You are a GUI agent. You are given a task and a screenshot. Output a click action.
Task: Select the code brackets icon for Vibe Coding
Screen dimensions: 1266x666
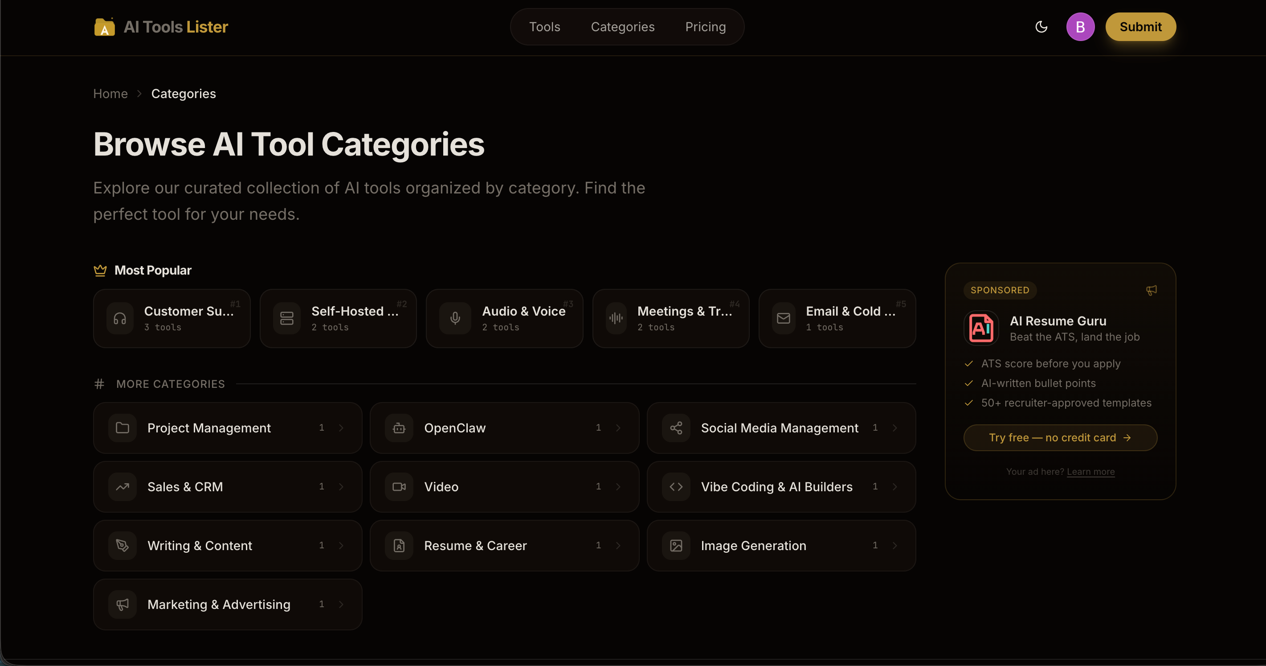[677, 487]
